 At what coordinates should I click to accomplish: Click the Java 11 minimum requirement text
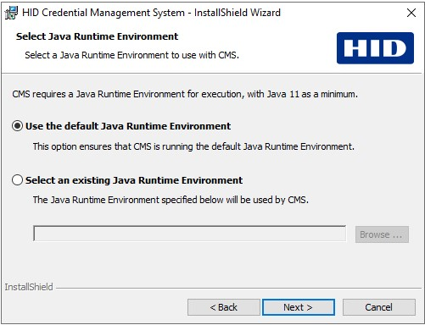(185, 94)
